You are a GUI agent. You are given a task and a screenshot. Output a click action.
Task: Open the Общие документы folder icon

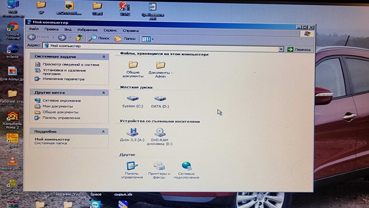point(133,69)
